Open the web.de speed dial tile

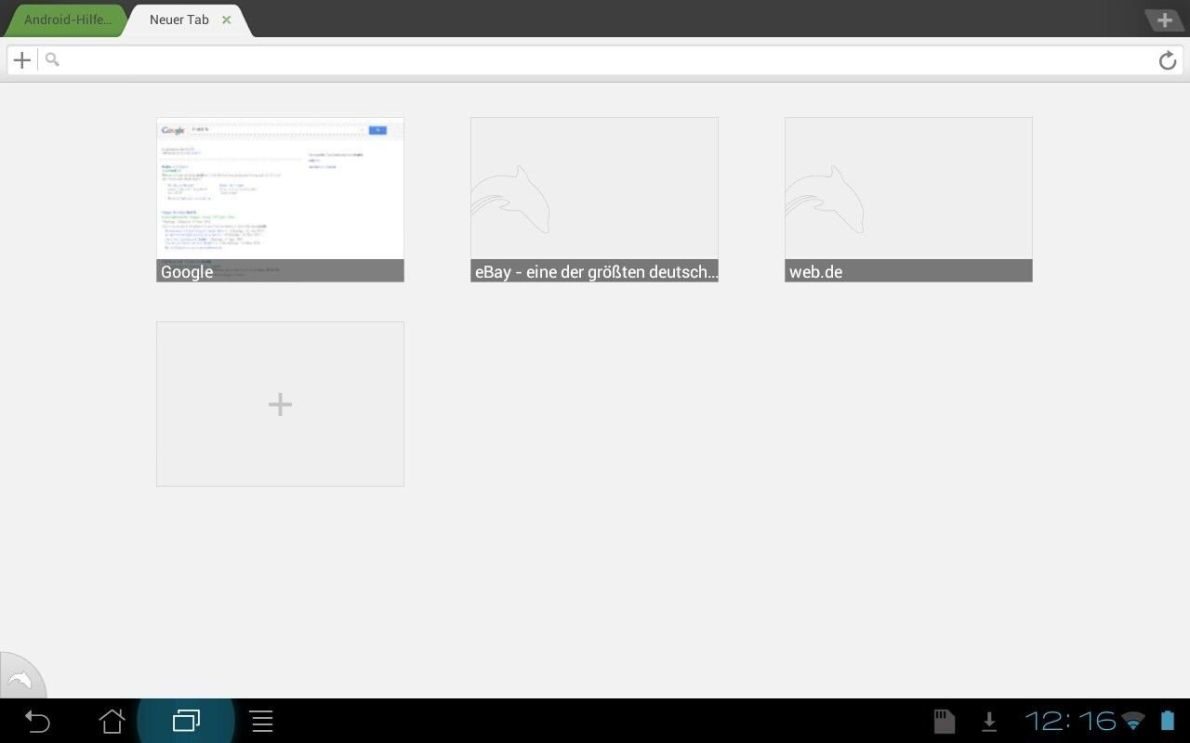(908, 200)
